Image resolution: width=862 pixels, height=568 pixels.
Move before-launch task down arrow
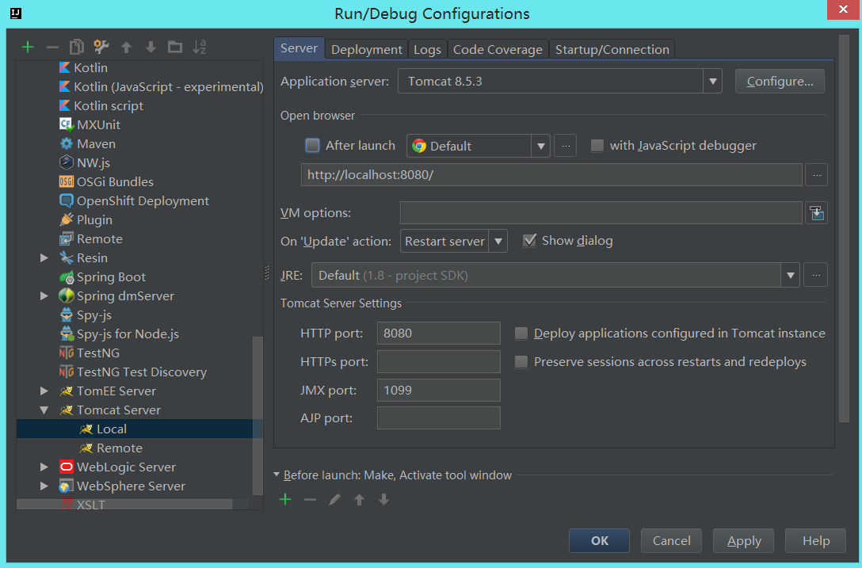tap(383, 499)
